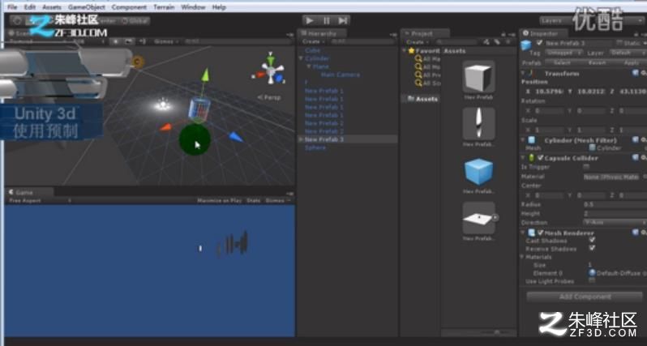This screenshot has height=346, width=647.
Task: Open the Hierarchy Create dropdown
Action: click(312, 41)
